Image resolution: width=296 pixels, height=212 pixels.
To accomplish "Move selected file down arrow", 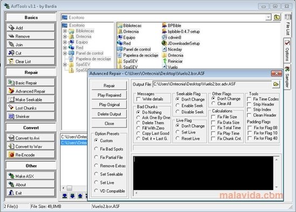I will pos(72,196).
